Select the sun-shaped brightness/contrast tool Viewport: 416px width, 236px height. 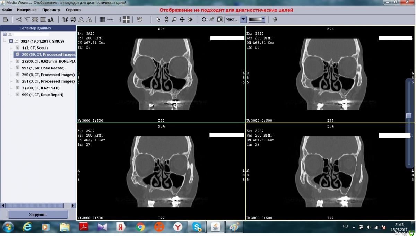pos(190,19)
